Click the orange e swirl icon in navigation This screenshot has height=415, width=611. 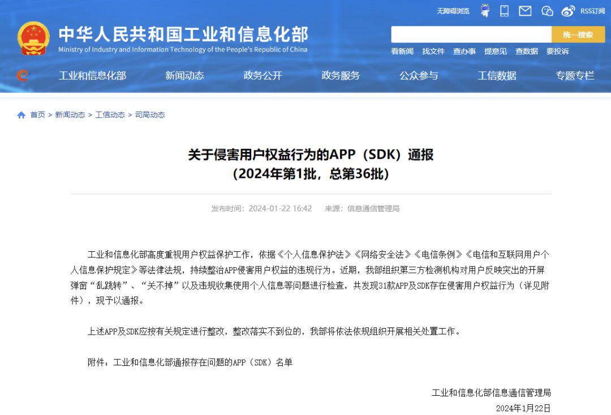[23, 75]
